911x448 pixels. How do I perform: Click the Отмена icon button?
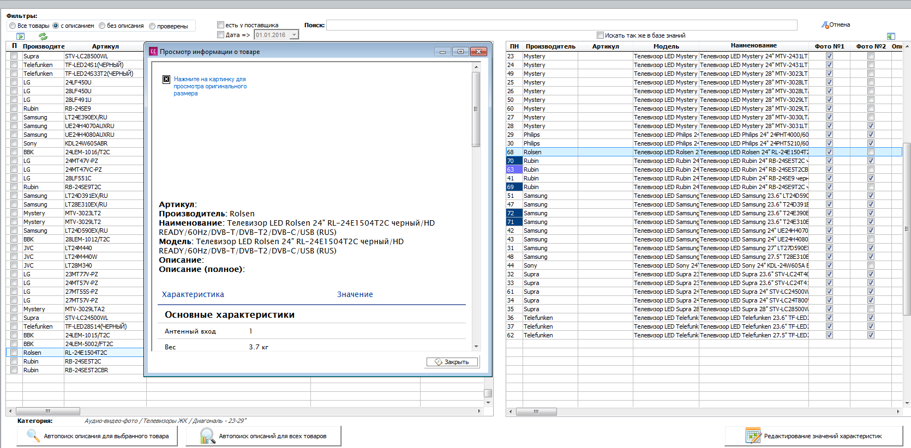coord(836,25)
